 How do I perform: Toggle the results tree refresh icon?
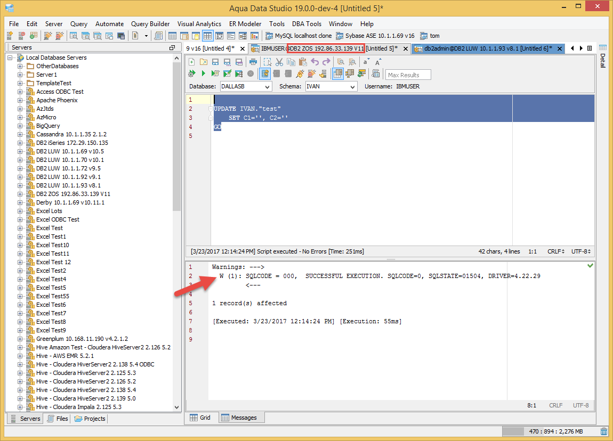pyautogui.click(x=361, y=73)
